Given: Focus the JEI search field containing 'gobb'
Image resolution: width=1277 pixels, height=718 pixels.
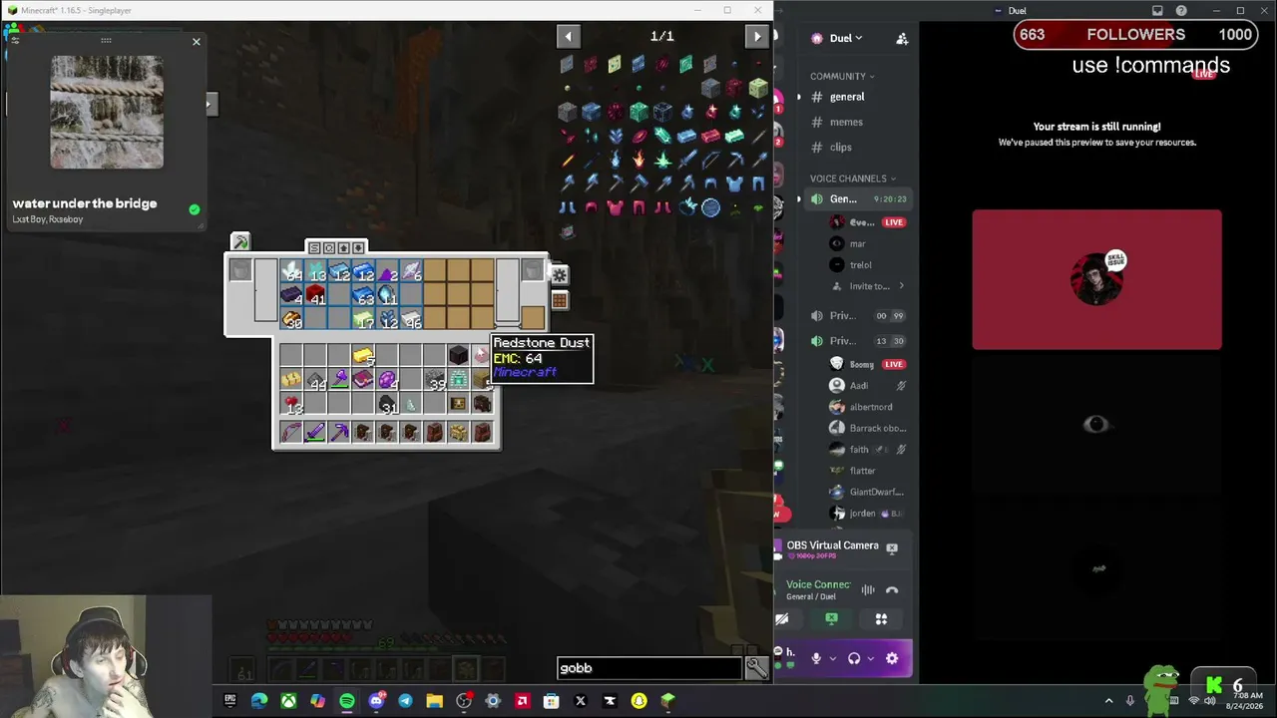Looking at the screenshot, I should pos(649,668).
